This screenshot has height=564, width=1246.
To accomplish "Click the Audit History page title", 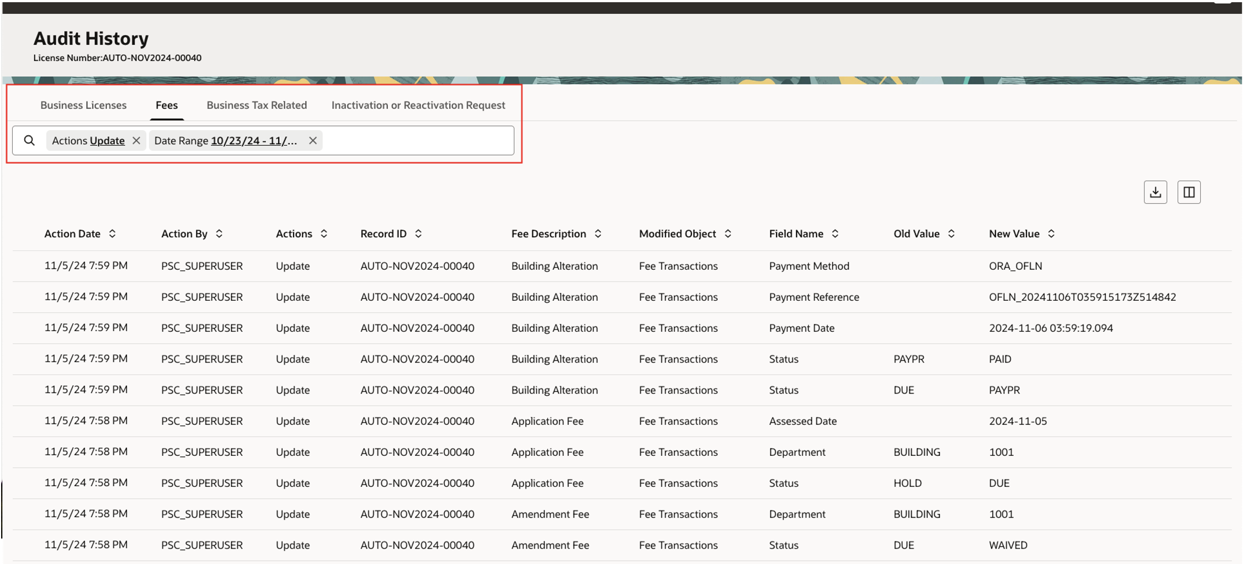I will point(91,38).
